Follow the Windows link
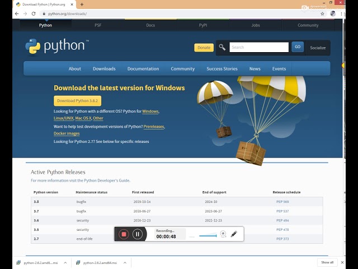 point(150,112)
